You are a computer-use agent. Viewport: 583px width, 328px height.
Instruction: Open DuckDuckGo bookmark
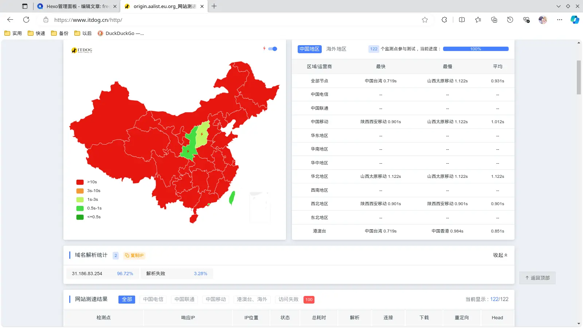point(121,33)
